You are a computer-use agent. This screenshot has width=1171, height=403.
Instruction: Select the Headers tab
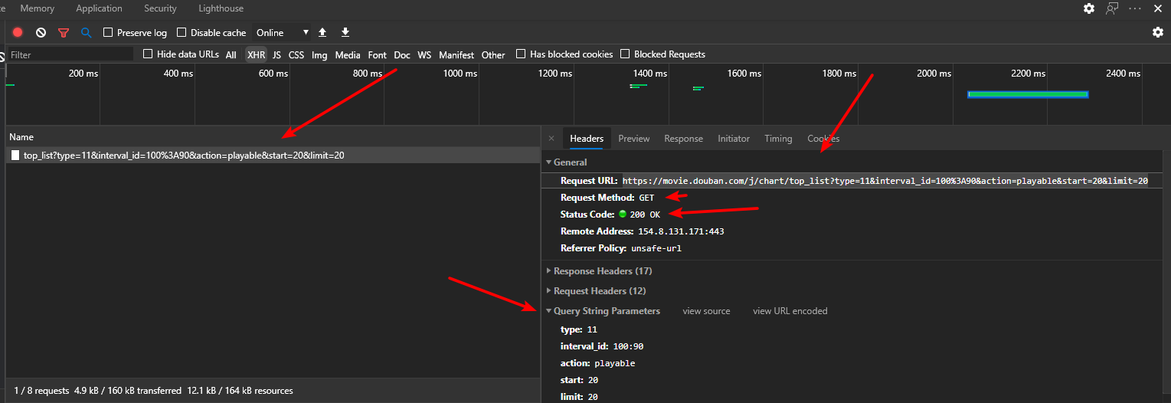coord(587,139)
